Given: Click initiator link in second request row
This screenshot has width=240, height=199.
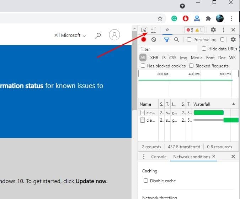Looking at the screenshot, I should click(175, 120).
